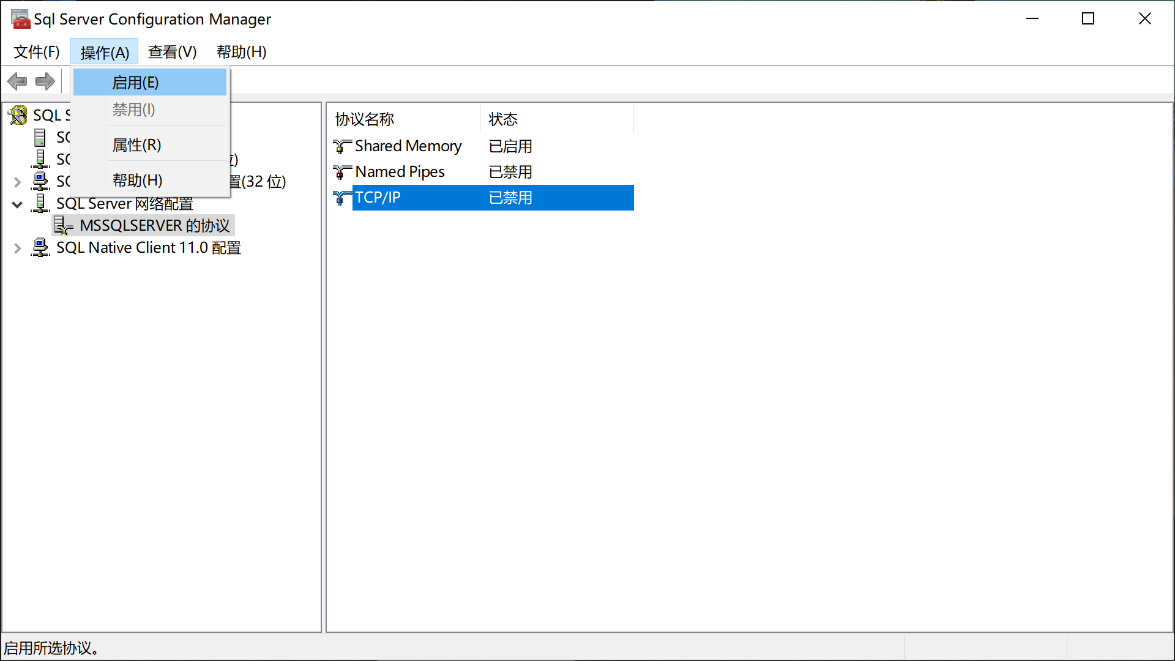The height and width of the screenshot is (661, 1175).
Task: Select the Named Pipes protocol row
Action: click(400, 172)
